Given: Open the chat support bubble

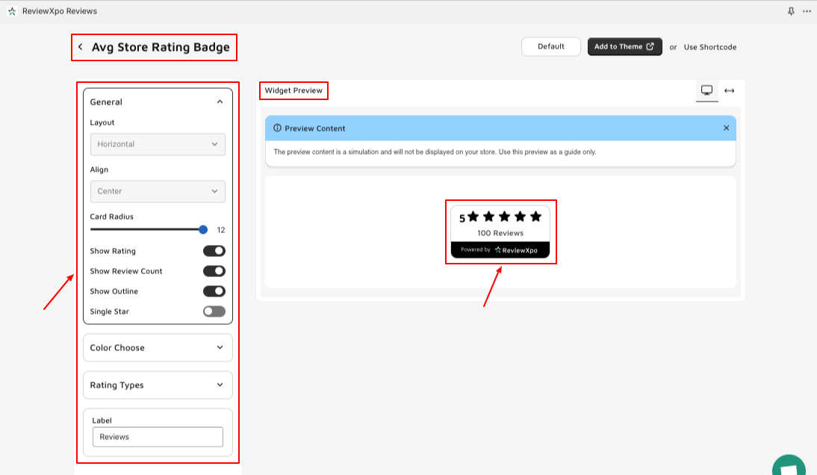Looking at the screenshot, I should pyautogui.click(x=789, y=465).
